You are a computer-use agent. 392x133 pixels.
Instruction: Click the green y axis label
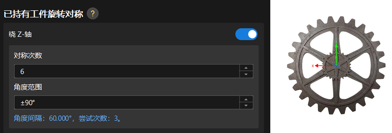coord(336,41)
